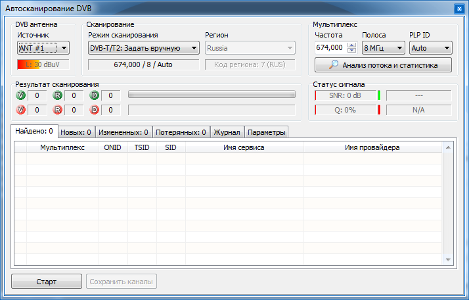Screen dimensions: 469x300
Task: Switch to the Журнал tab
Action: pos(227,132)
